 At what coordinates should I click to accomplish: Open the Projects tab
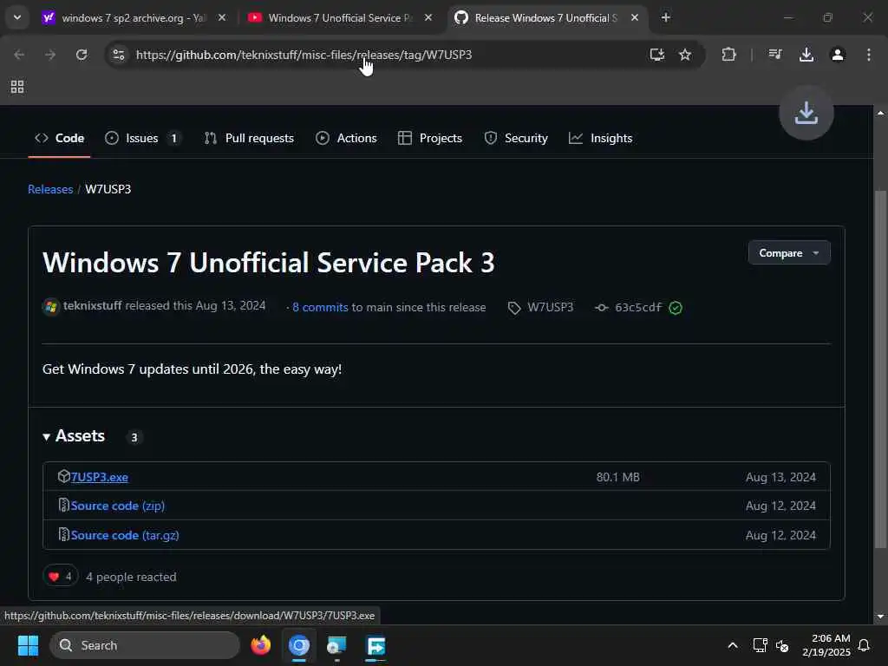(430, 138)
